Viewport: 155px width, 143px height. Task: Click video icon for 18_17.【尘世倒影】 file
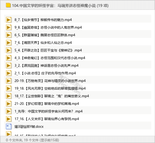[x=8, y=96]
